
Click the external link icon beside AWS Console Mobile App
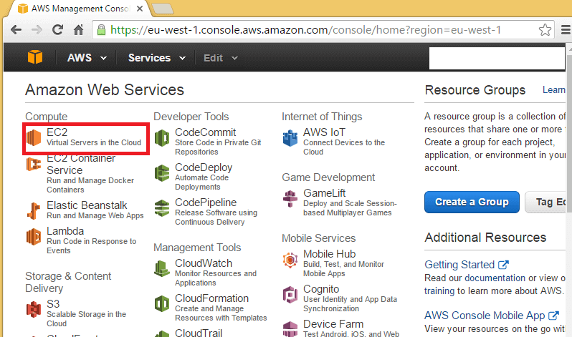(x=554, y=316)
